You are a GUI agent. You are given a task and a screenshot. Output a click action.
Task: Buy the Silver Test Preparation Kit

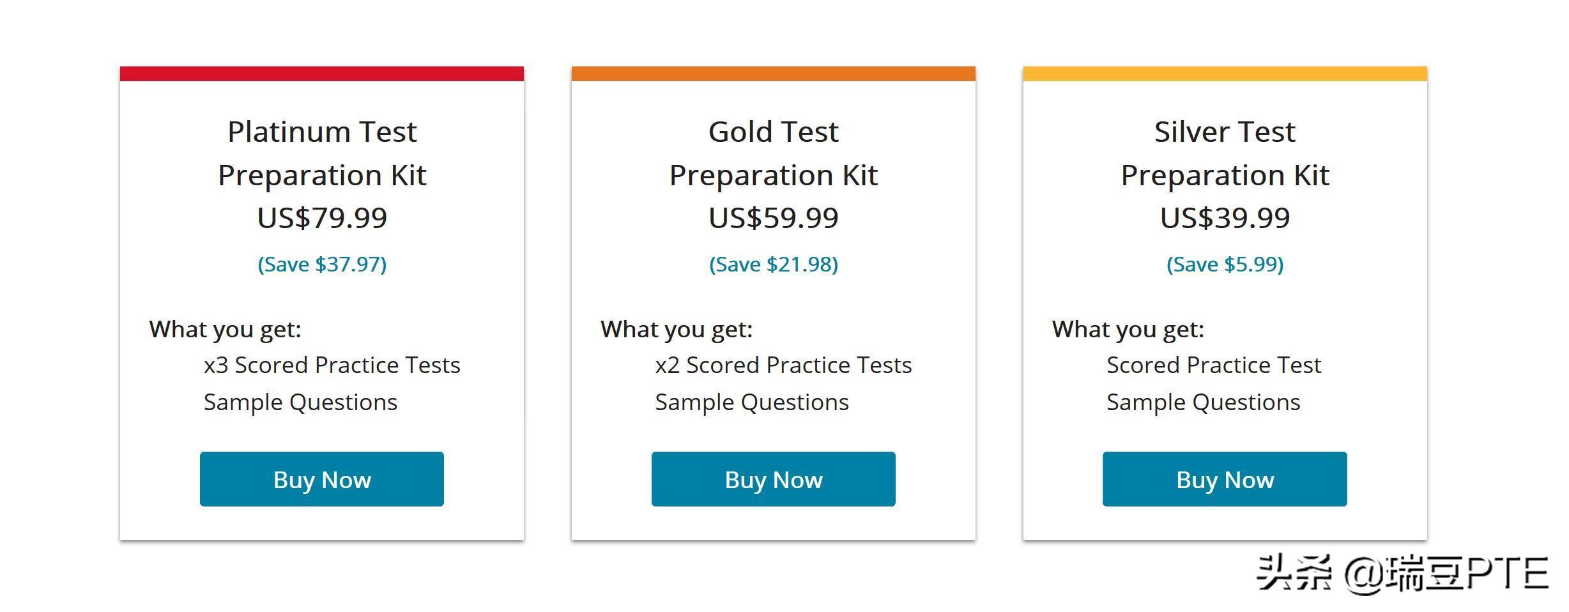click(x=1224, y=479)
